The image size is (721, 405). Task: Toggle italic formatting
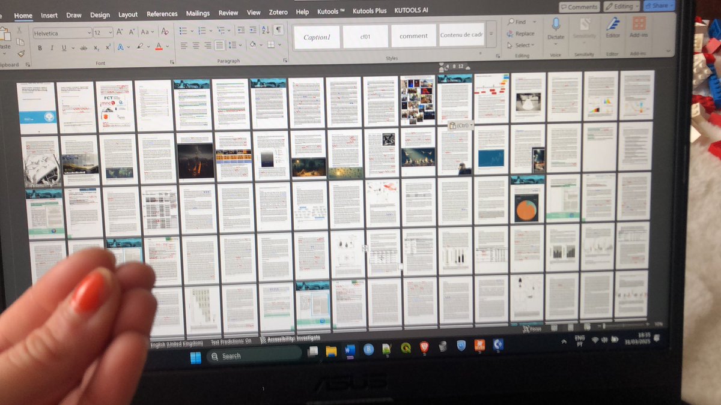pos(52,48)
